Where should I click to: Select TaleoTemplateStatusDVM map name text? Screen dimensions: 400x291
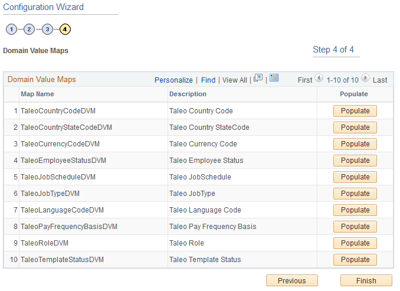pyautogui.click(x=63, y=260)
